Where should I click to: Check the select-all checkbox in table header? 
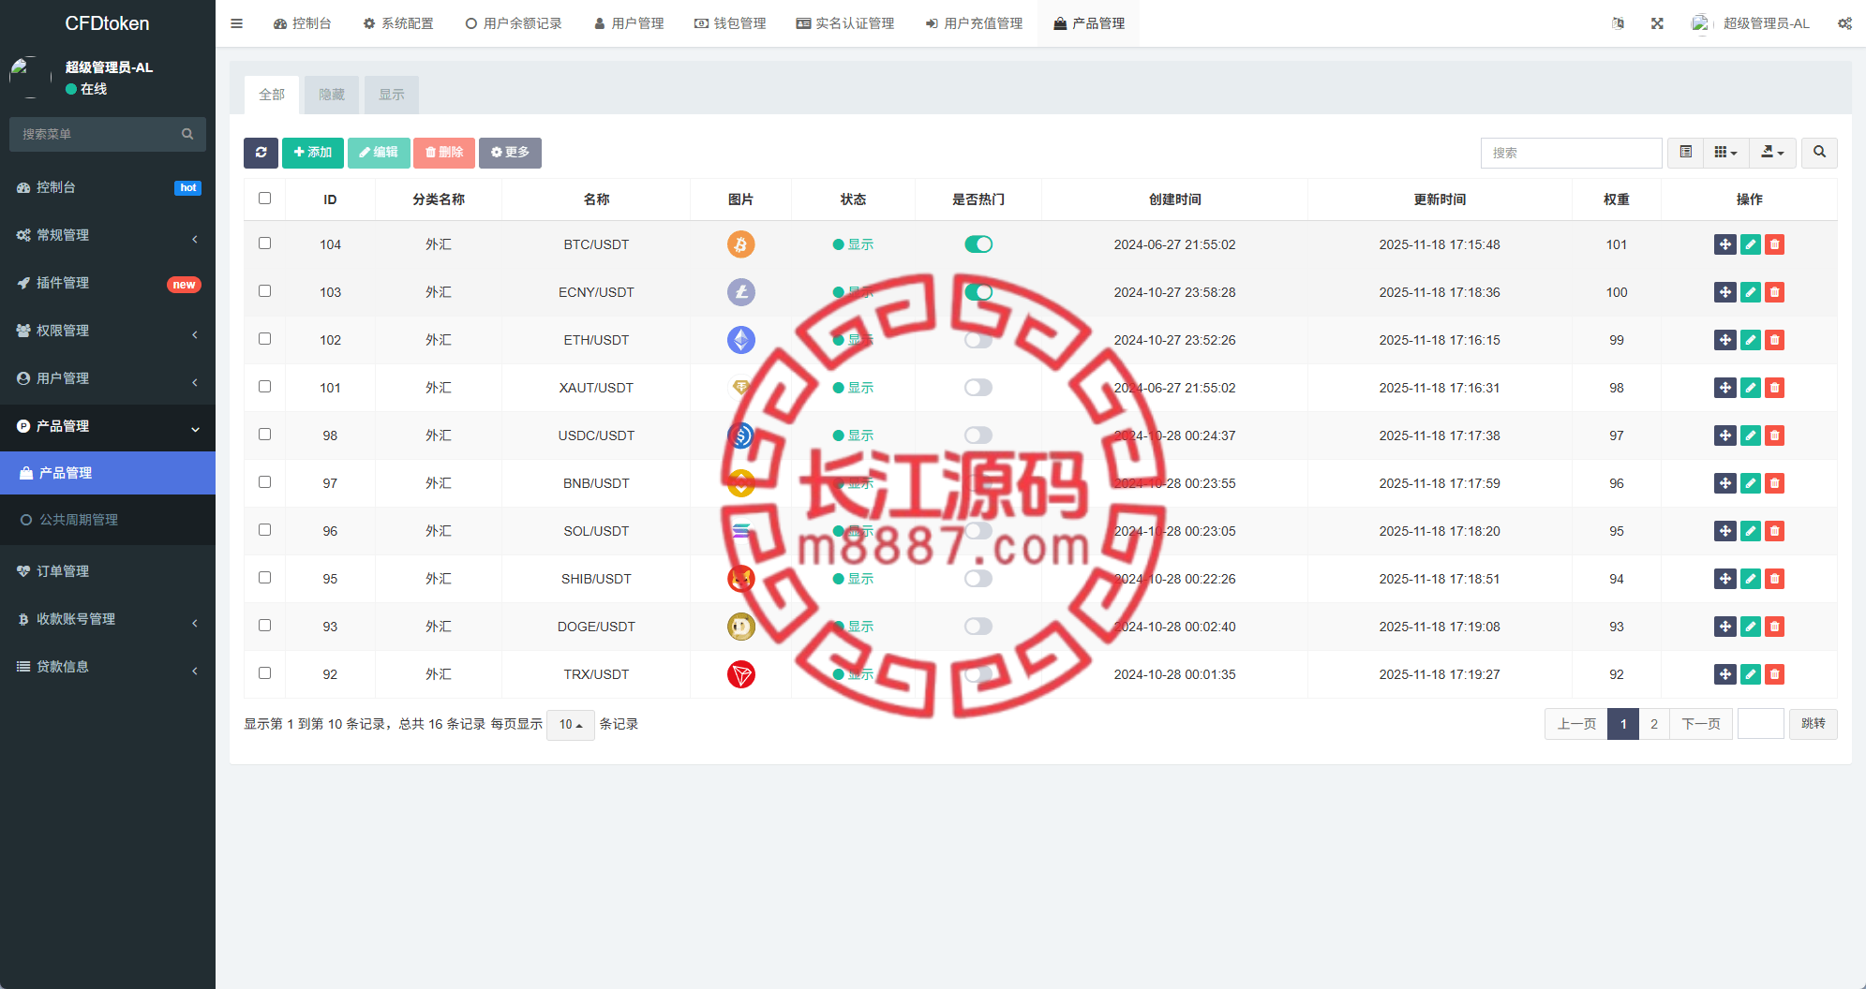(x=264, y=198)
